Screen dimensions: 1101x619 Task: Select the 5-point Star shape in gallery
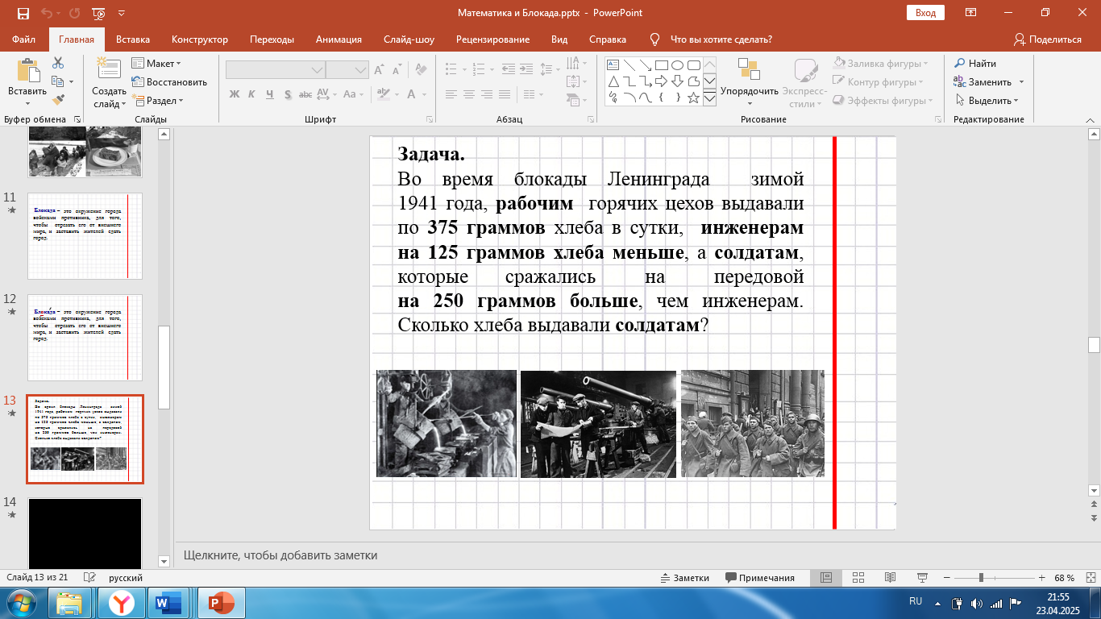tap(693, 98)
